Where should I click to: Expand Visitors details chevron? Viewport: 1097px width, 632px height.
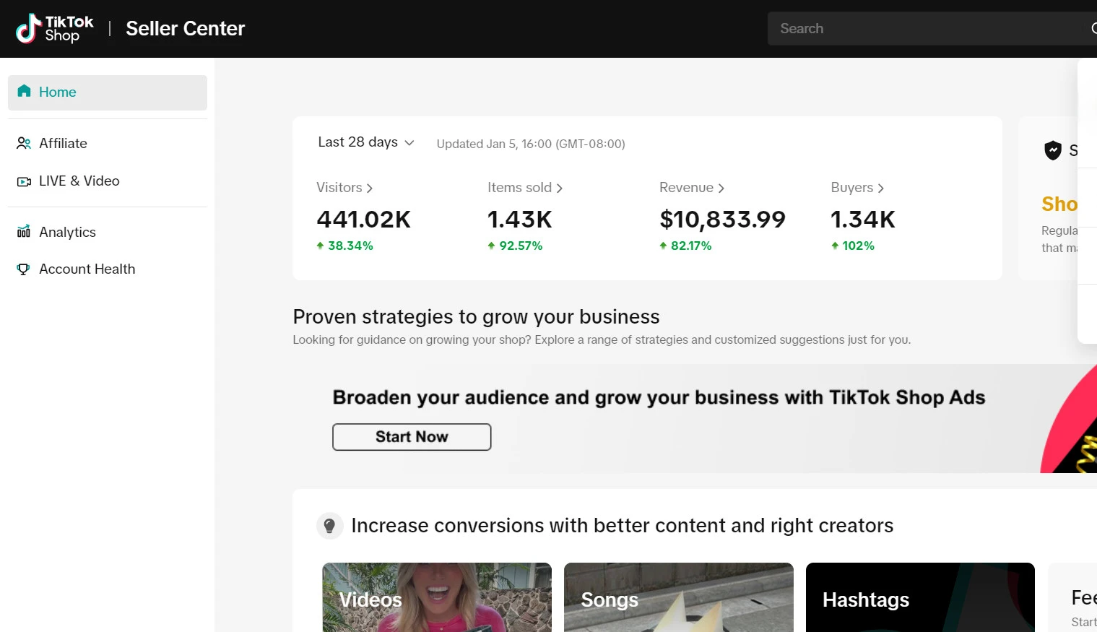tap(369, 188)
